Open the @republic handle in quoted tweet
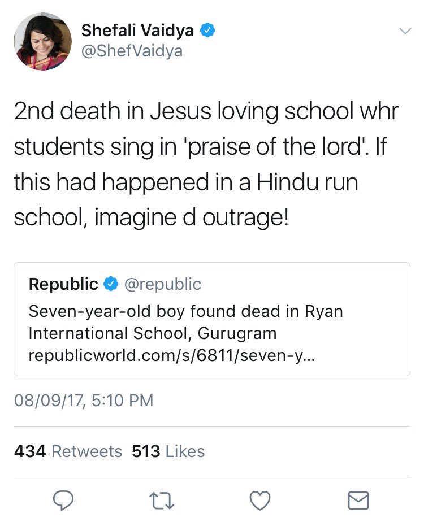This screenshot has width=424, height=522. pyautogui.click(x=162, y=284)
